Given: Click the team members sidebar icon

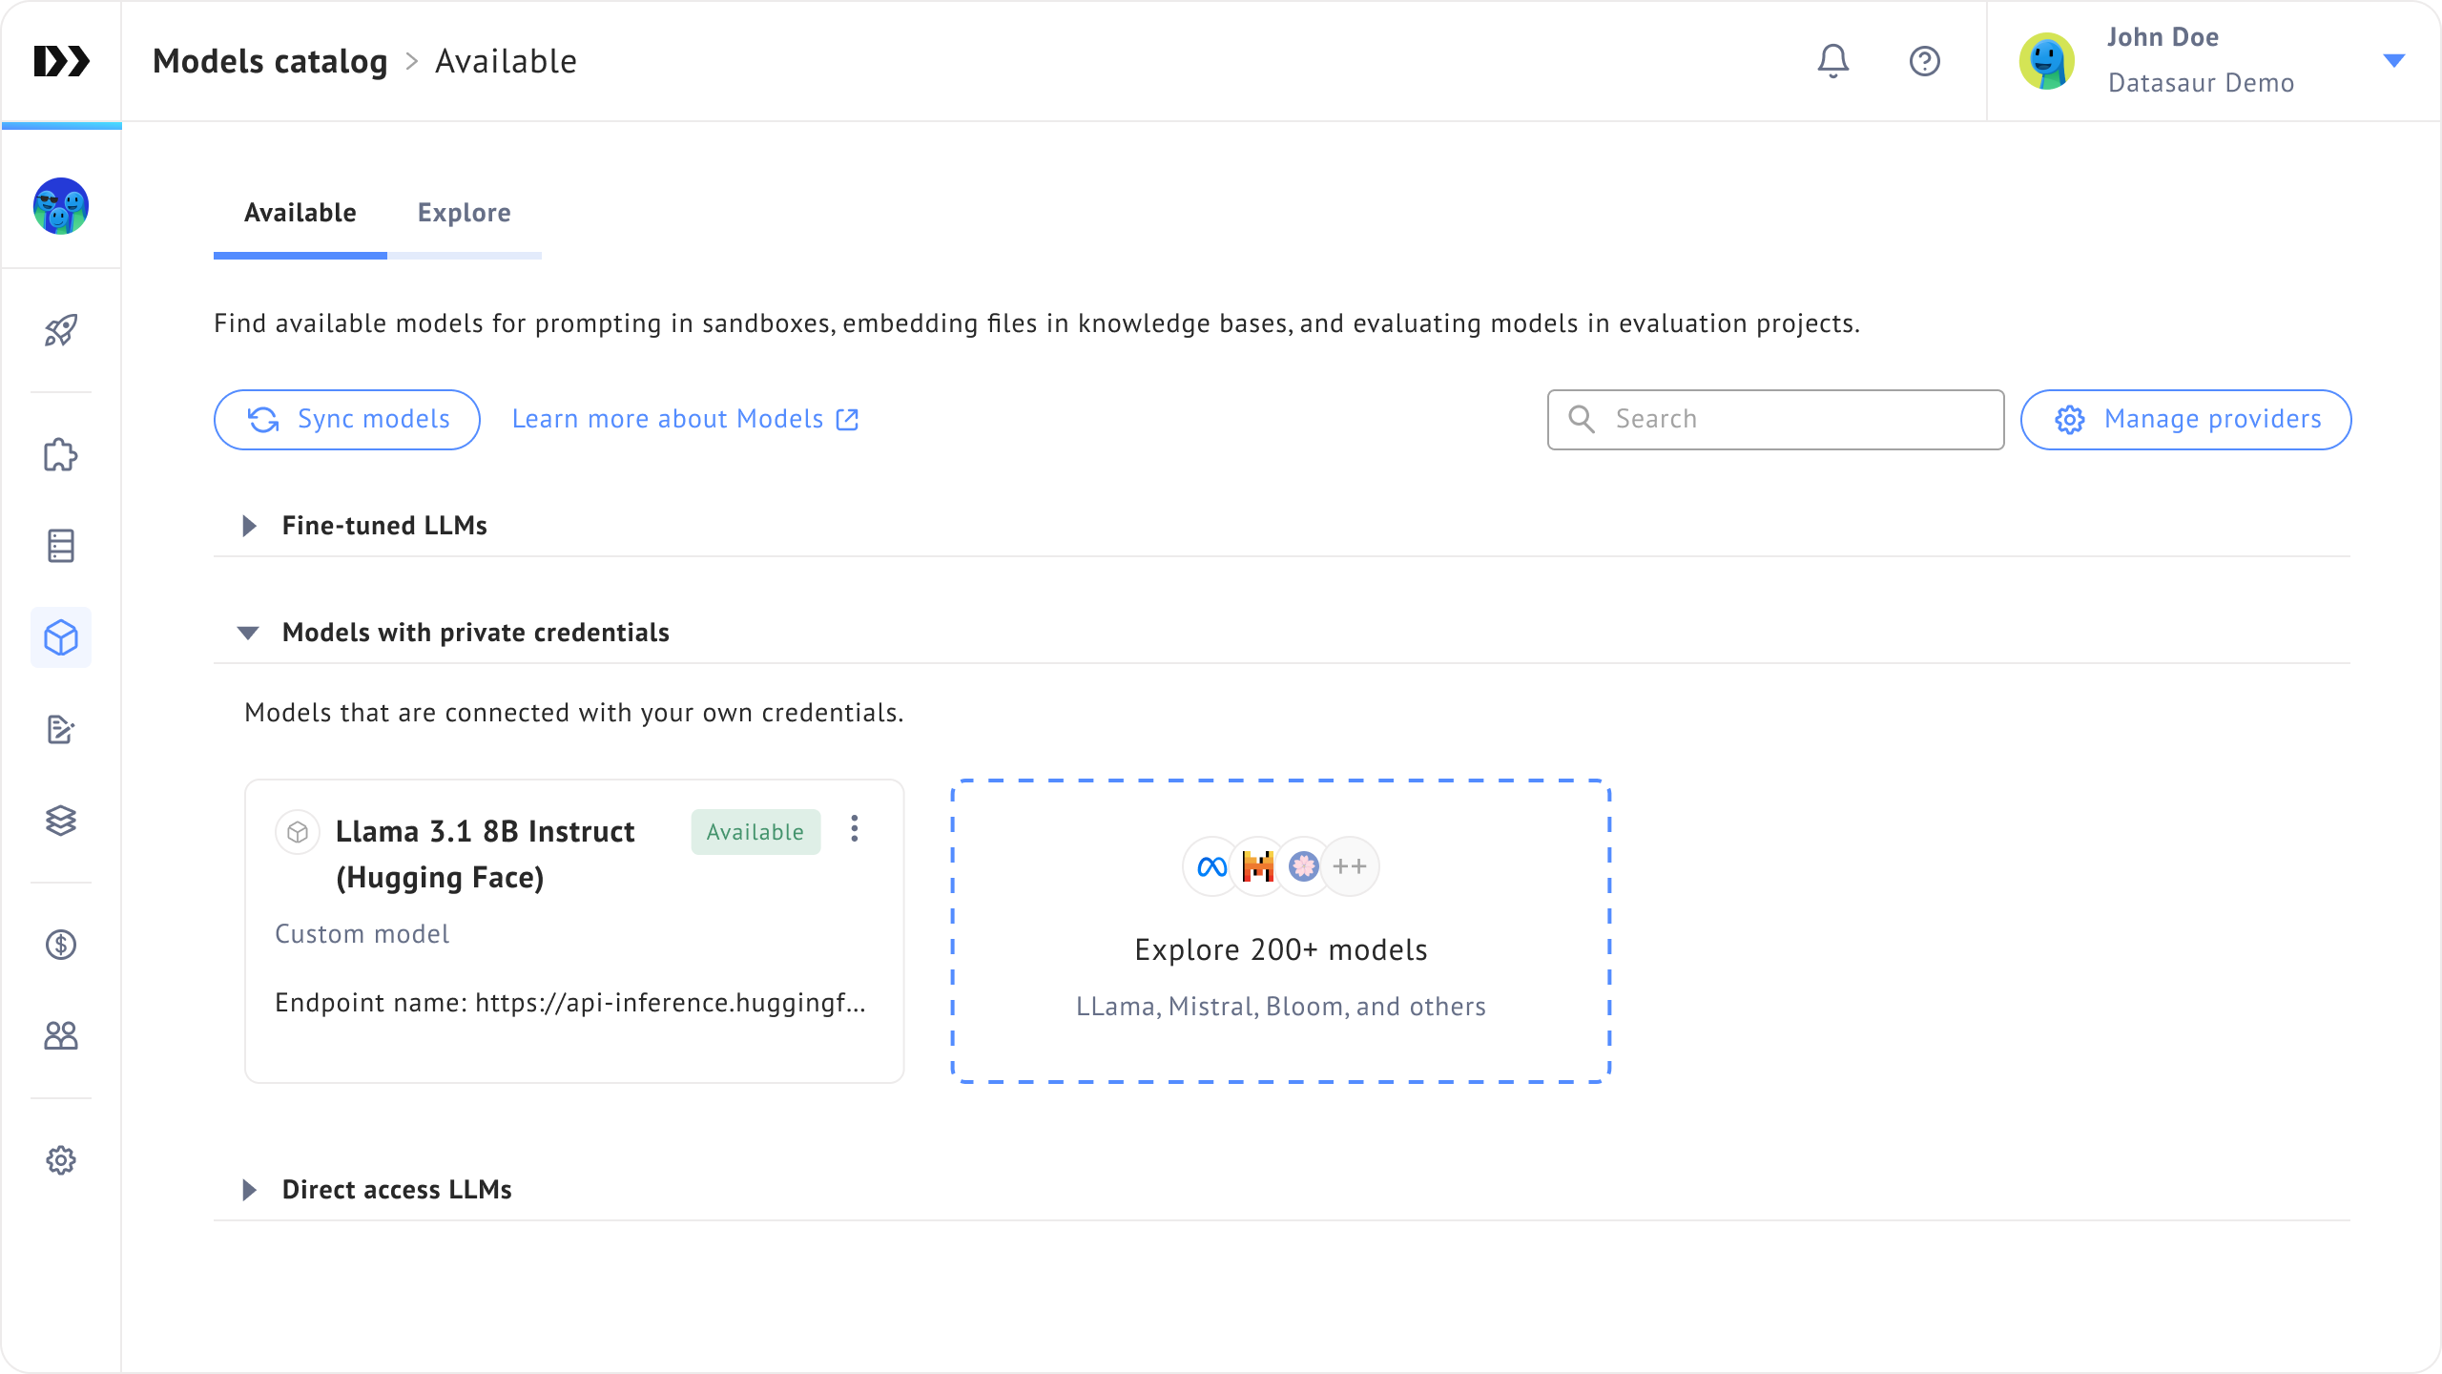Looking at the screenshot, I should 61,1035.
